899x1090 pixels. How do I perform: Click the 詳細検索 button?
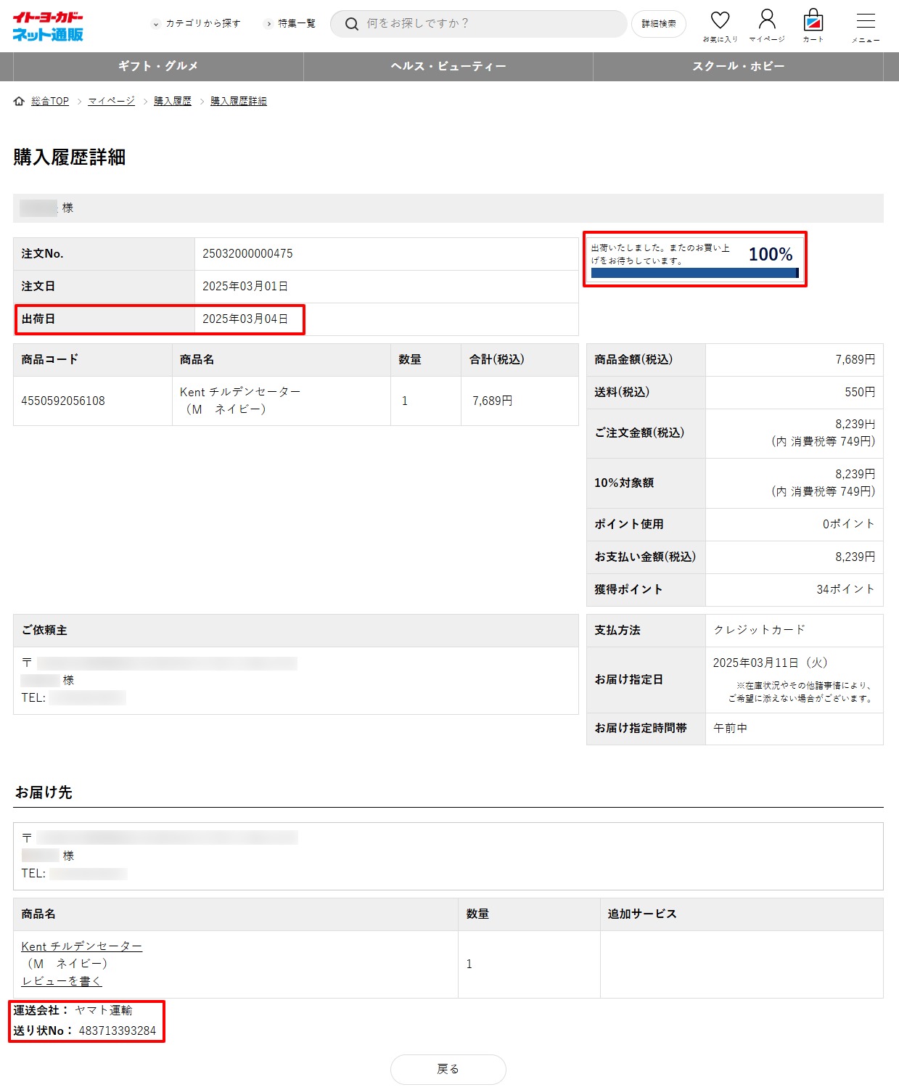(658, 24)
